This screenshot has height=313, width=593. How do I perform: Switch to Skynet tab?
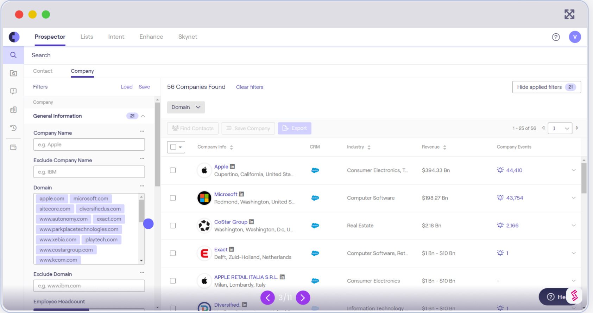coord(188,37)
